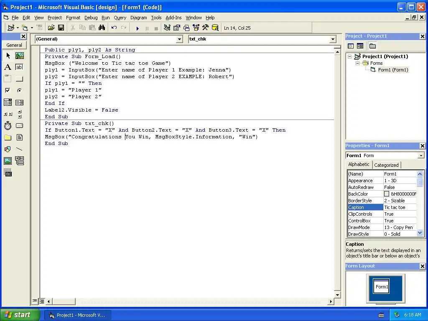428x321 pixels.
Task: Select the Shape control tool
Action: [x=8, y=149]
